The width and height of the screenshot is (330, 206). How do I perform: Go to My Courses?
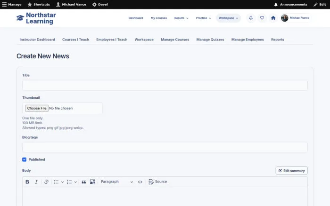click(x=159, y=18)
